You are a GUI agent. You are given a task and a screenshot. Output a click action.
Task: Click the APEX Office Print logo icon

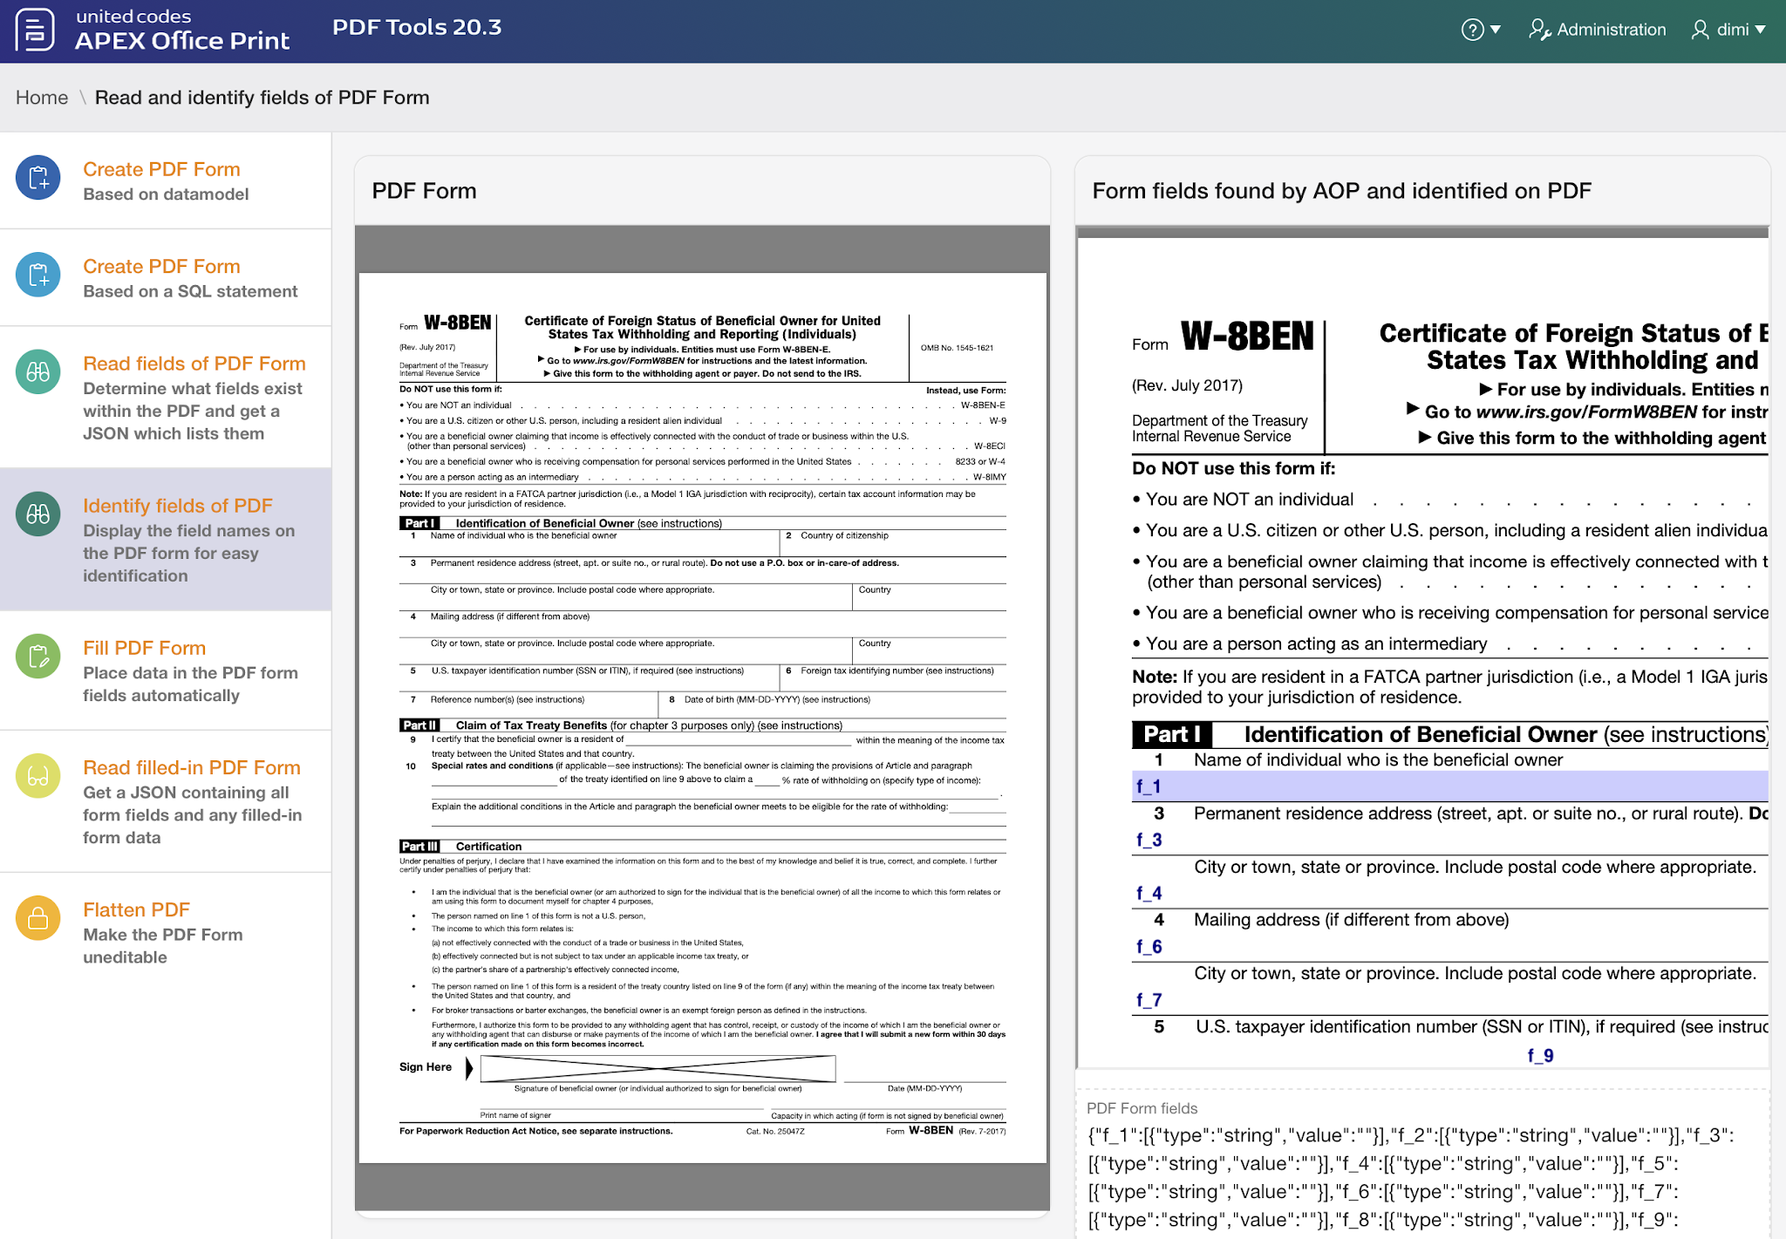pos(35,30)
